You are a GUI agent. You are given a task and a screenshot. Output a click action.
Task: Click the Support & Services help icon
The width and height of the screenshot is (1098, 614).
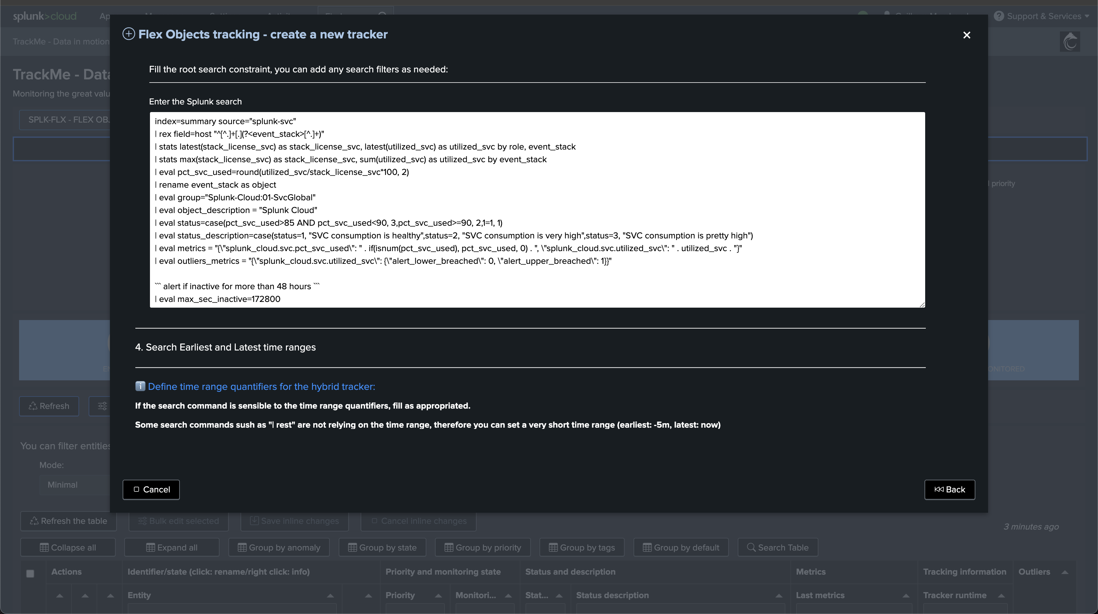point(999,16)
